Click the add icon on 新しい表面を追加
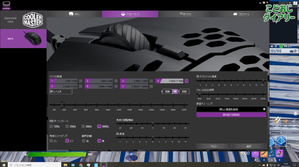Screen dimensions: 299x167 (264, 109)
